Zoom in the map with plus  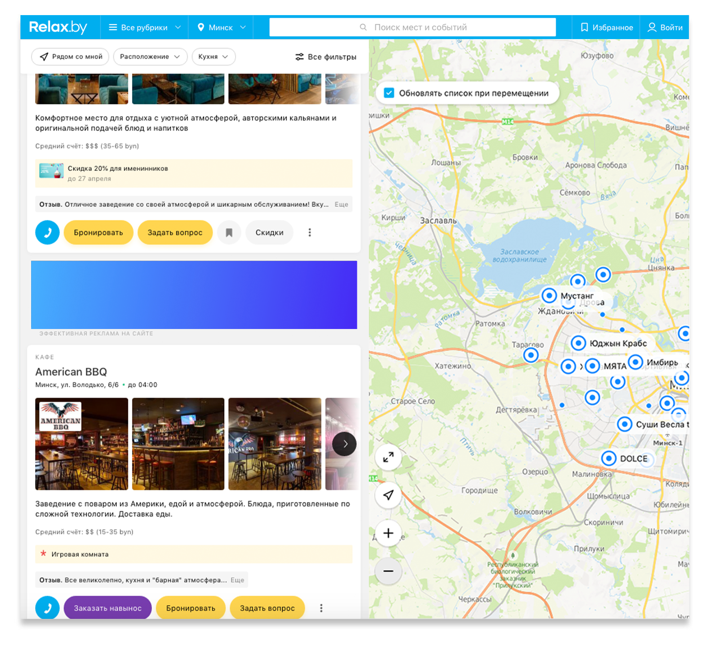click(388, 533)
